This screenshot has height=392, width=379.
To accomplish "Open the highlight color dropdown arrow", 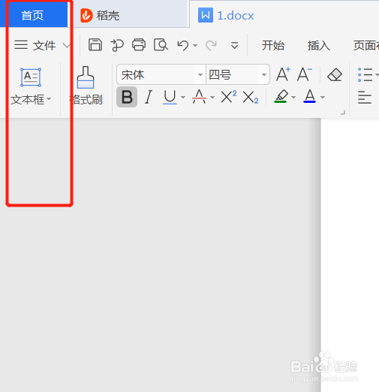I will point(293,97).
